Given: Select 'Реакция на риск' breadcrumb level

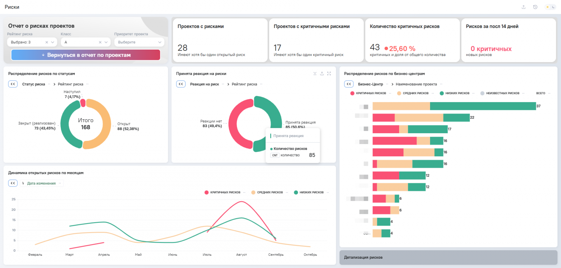Looking at the screenshot, I should point(205,84).
